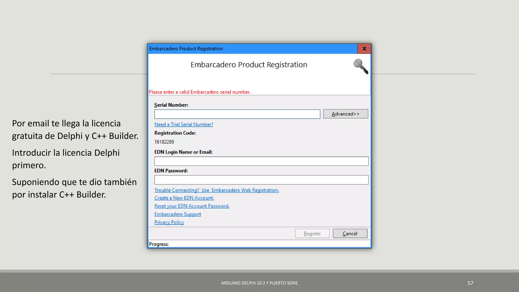Focus the EDN Login Name or Email field
Image resolution: width=519 pixels, height=292 pixels.
pos(261,161)
